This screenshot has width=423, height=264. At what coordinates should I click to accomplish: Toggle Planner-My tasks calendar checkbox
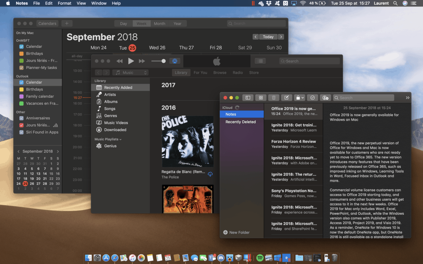(x=22, y=68)
